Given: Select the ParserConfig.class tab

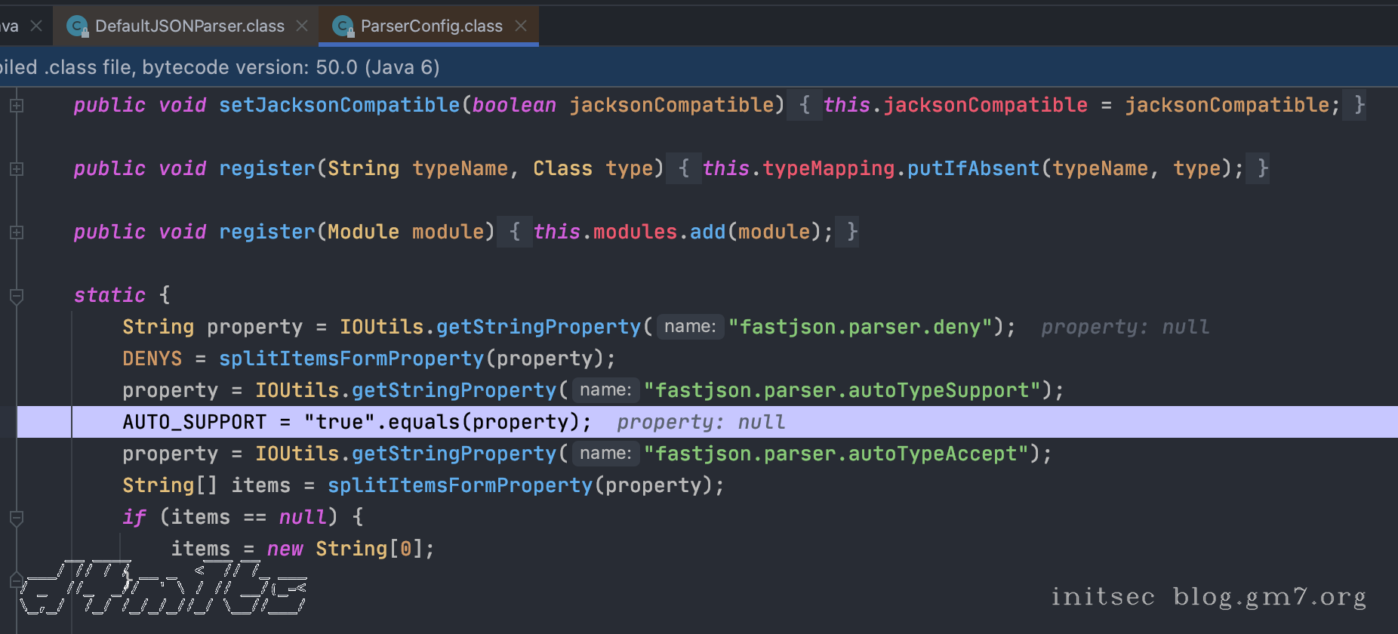Looking at the screenshot, I should click(x=431, y=26).
